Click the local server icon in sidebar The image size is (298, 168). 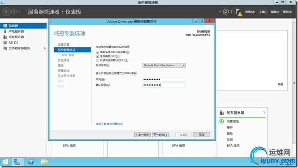pyautogui.click(x=5, y=31)
